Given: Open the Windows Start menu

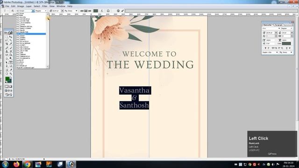Looking at the screenshot, I should 5,164.
